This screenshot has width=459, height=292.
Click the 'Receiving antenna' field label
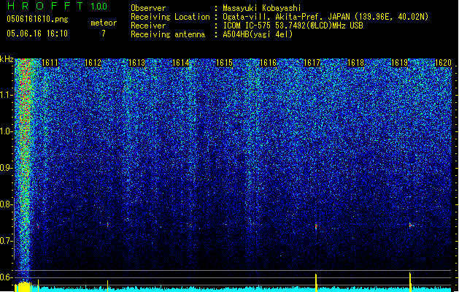[168, 34]
